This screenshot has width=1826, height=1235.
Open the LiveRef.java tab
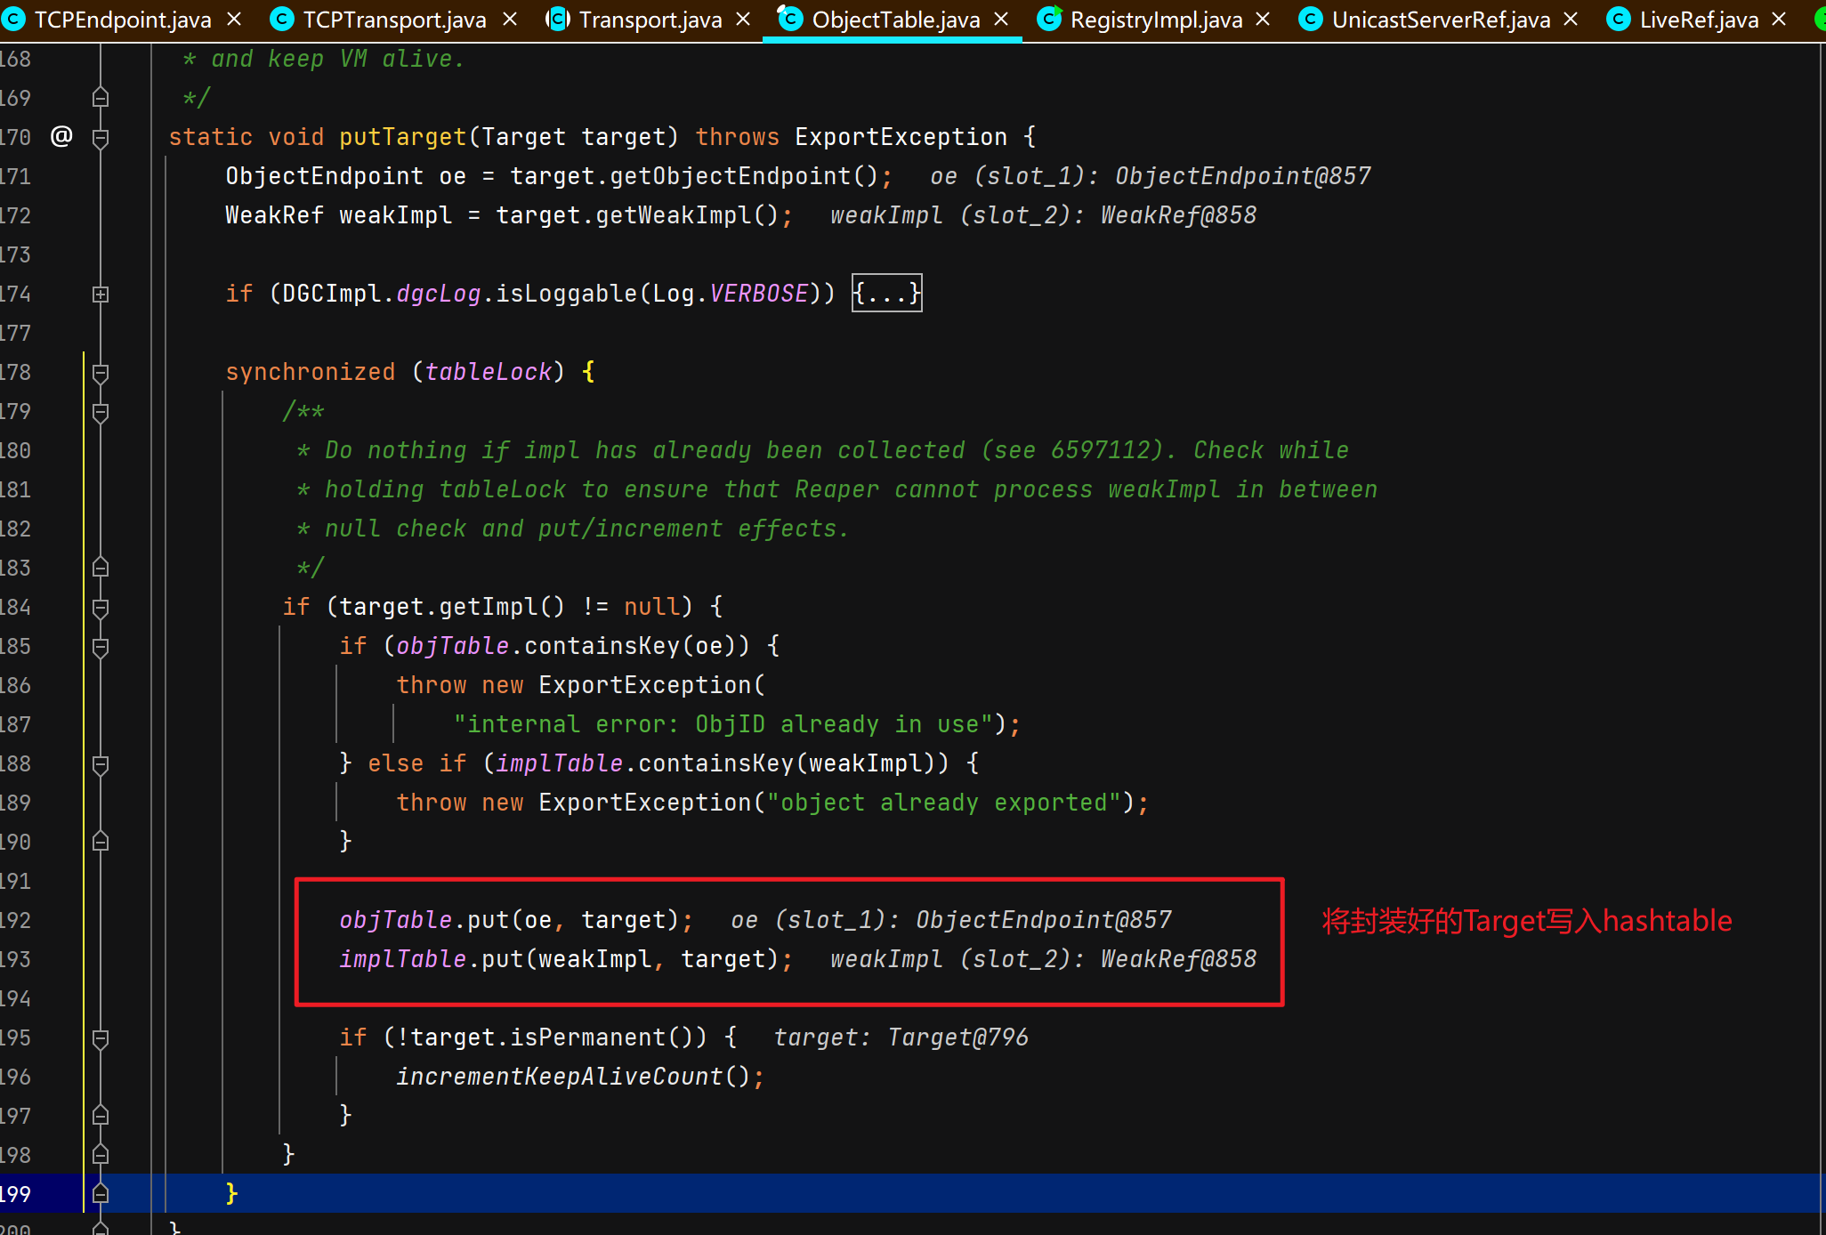1698,20
